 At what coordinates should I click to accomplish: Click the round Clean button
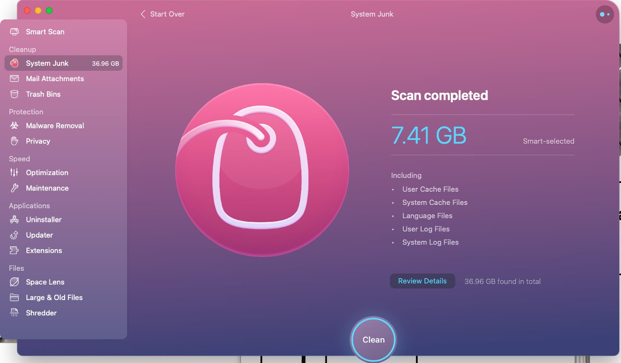pyautogui.click(x=373, y=339)
